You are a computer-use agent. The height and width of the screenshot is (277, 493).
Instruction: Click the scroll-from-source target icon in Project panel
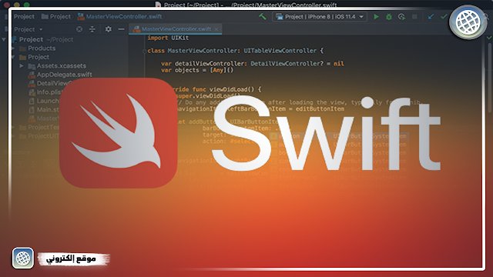79,29
